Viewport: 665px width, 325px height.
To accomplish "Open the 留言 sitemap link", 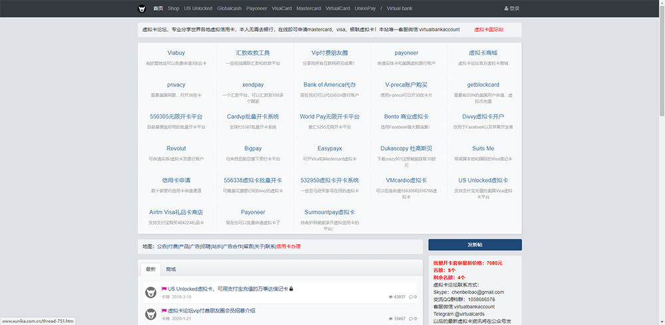I will tap(248, 246).
